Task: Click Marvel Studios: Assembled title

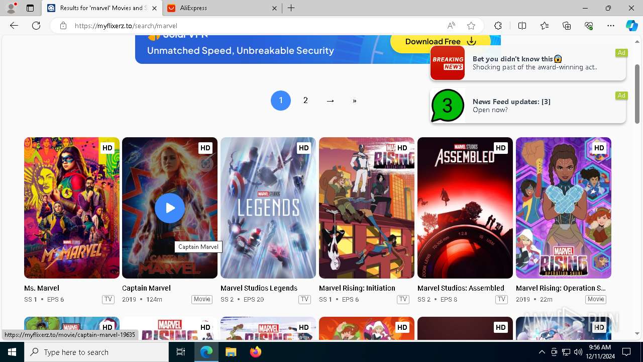Action: pos(461,288)
